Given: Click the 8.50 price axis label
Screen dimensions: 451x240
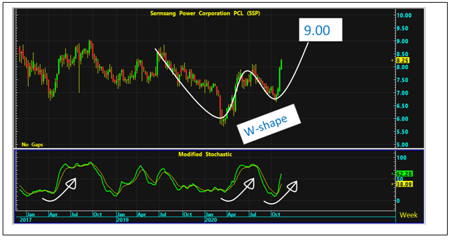Looking at the screenshot, I should (402, 54).
